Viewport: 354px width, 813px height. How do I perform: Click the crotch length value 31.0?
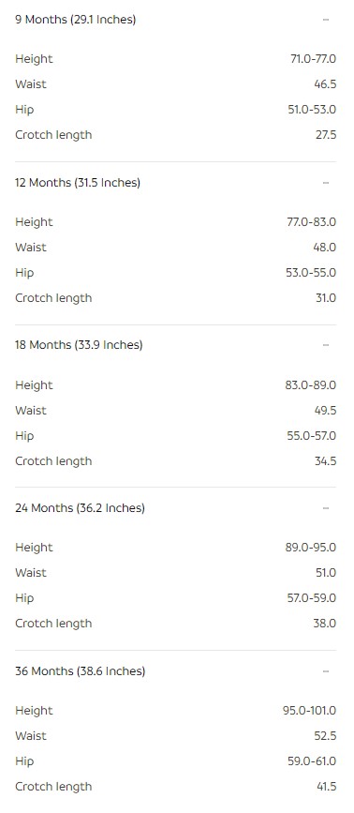coord(326,298)
